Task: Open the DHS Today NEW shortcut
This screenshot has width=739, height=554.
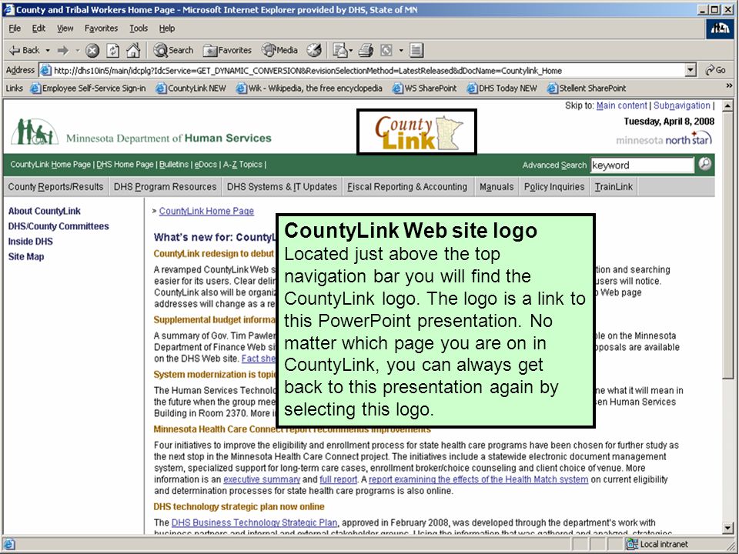Action: pos(502,88)
